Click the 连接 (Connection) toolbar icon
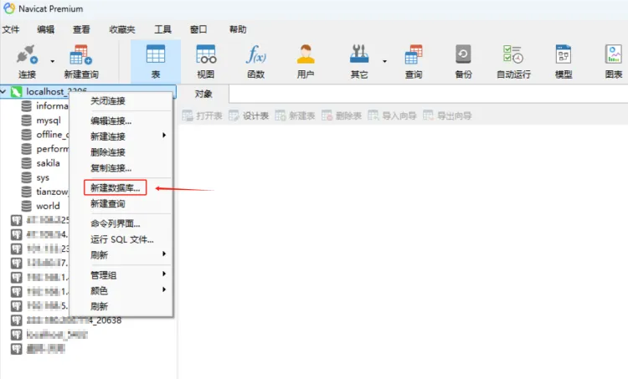Viewport: 628px width, 379px height. (x=26, y=61)
